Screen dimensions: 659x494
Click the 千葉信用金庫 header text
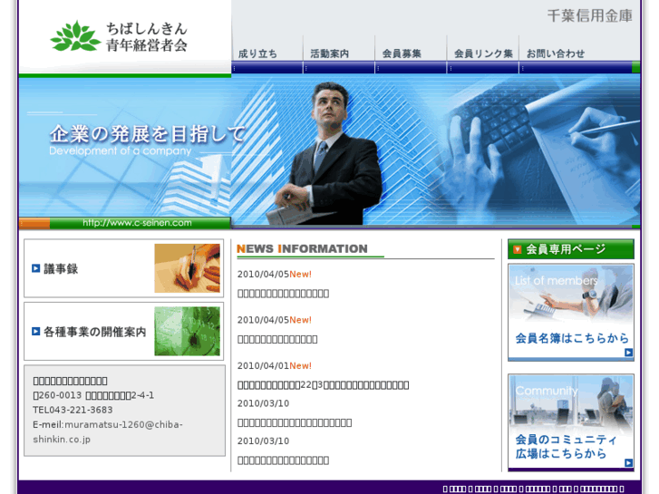tap(589, 16)
